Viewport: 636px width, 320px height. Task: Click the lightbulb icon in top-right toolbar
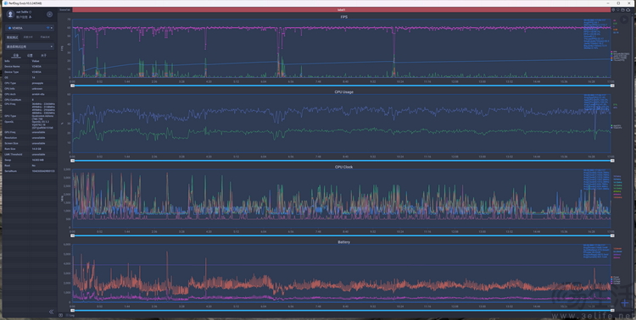click(618, 9)
